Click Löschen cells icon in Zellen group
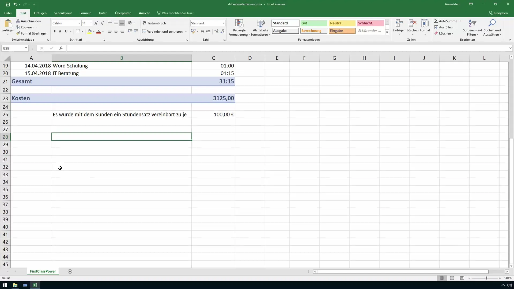 coord(413,24)
